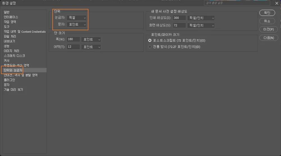Expand the 폭(W) unit dropdown
The height and width of the screenshot is (156, 281).
[x=91, y=39]
